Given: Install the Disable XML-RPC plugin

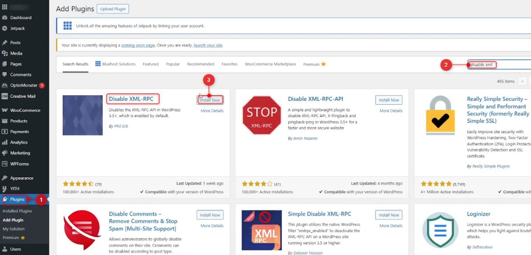Looking at the screenshot, I should pyautogui.click(x=210, y=100).
